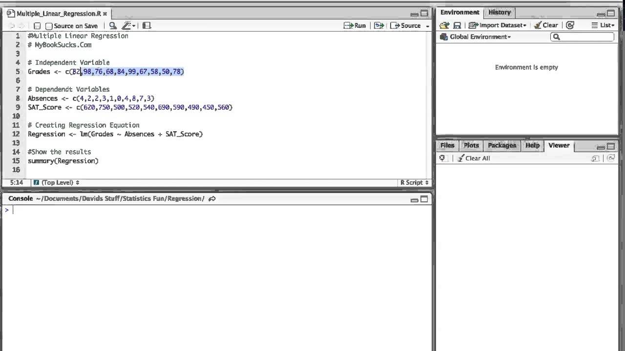
Task: Open find and replace magnifier icon
Action: coord(113,26)
